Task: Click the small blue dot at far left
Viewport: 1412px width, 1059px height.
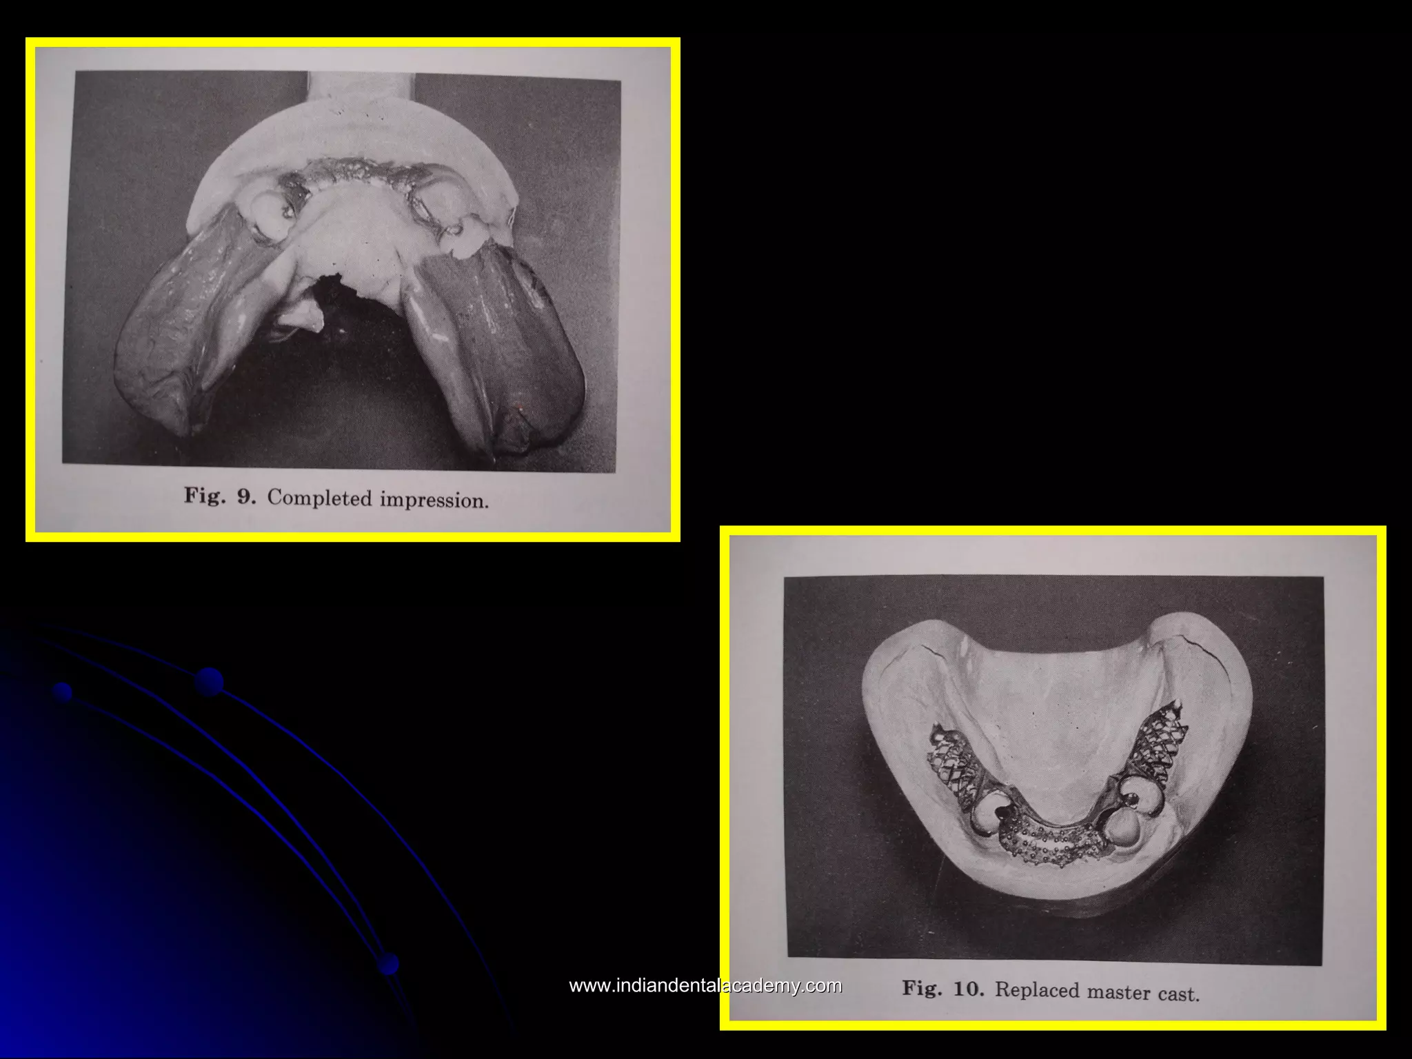Action: [x=62, y=692]
